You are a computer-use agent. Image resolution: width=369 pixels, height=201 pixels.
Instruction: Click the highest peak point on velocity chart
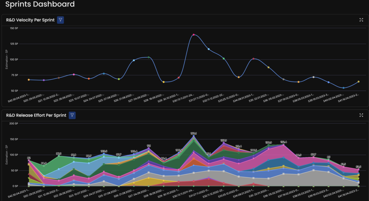[194, 35]
